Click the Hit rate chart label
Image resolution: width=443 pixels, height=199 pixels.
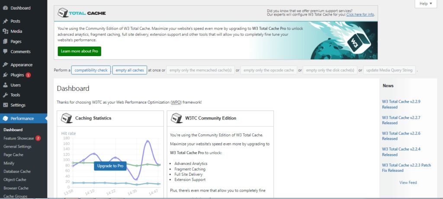[68, 133]
